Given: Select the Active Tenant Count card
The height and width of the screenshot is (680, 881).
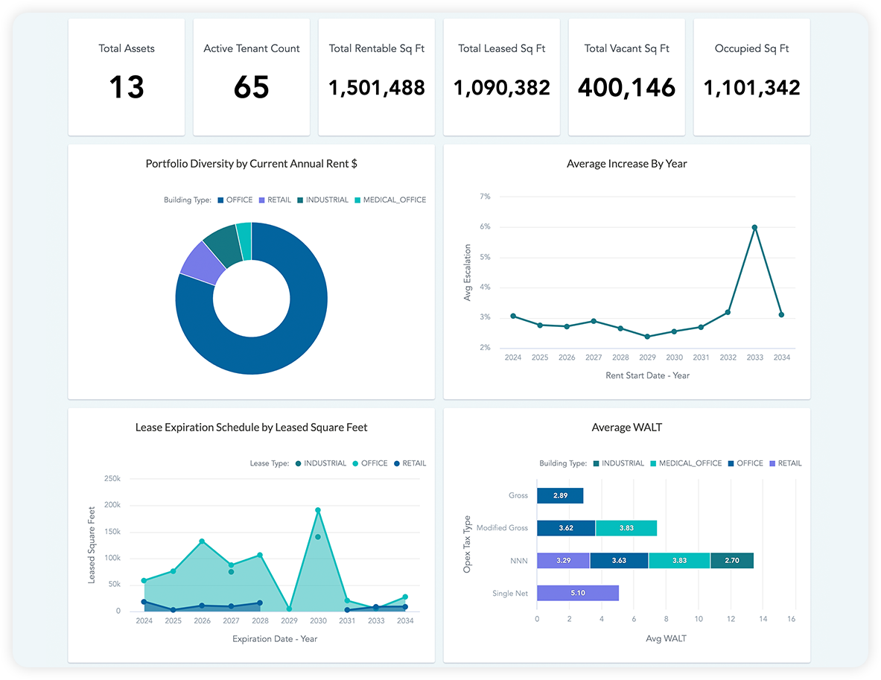Looking at the screenshot, I should click(x=251, y=77).
